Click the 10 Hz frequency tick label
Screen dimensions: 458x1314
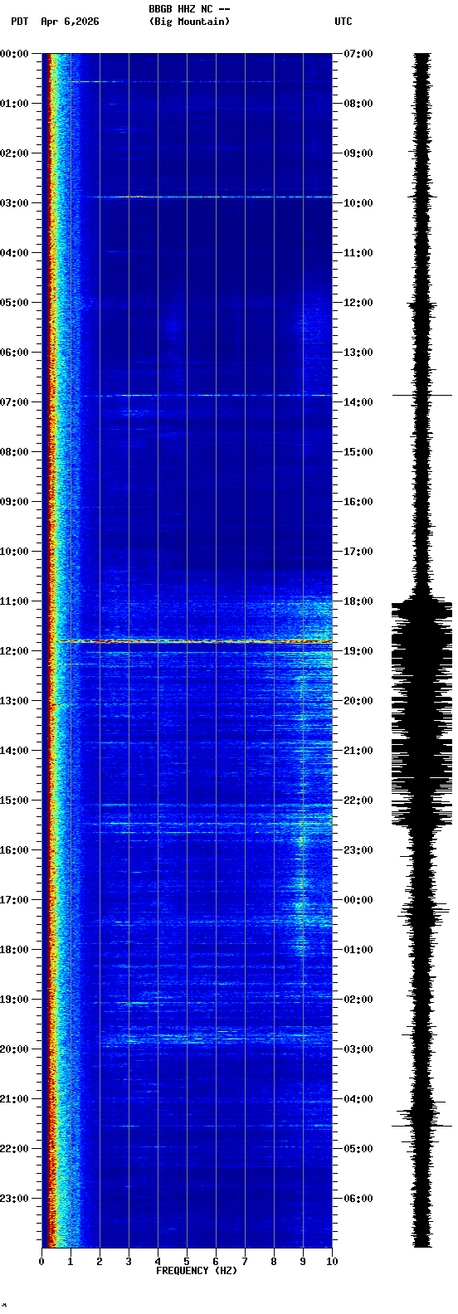[x=332, y=1261]
